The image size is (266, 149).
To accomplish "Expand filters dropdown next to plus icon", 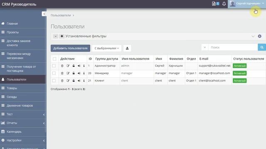I will click(55, 36).
